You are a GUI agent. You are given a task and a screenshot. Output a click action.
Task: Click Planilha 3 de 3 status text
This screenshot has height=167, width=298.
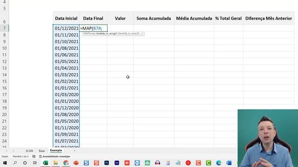click(20, 156)
